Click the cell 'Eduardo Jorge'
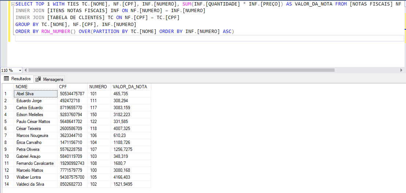Viewport: 406px width, 193px height. (36, 101)
